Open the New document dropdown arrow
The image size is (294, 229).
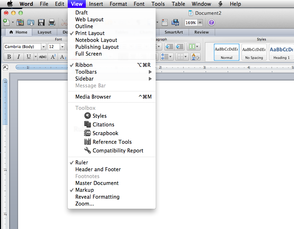[x=13, y=22]
